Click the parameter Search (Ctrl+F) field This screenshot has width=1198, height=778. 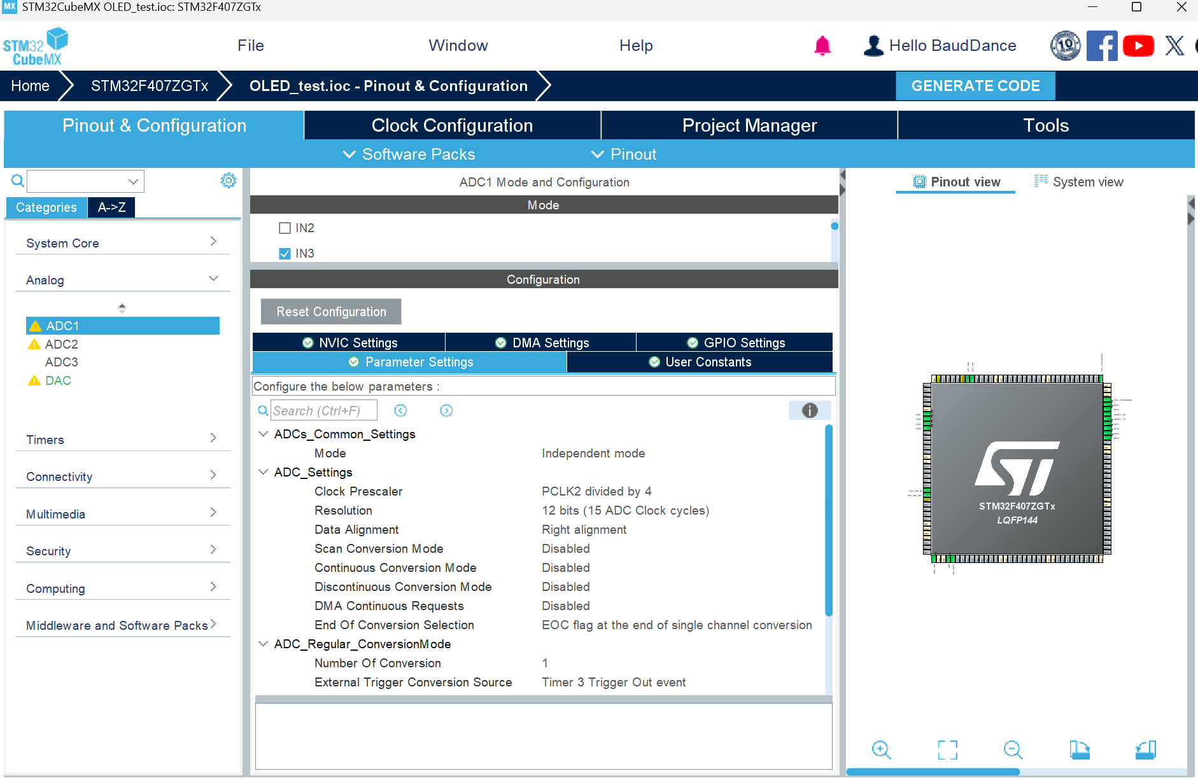[x=324, y=411]
